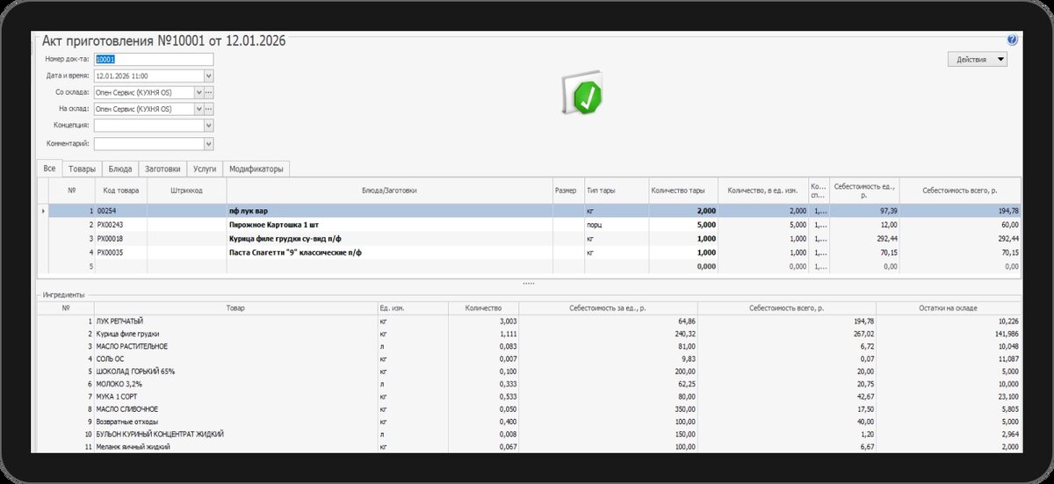Image resolution: width=1054 pixels, height=484 pixels.
Task: Select ingredient МАСЛО СЛИВОЧНОЕ
Action: (x=530, y=408)
